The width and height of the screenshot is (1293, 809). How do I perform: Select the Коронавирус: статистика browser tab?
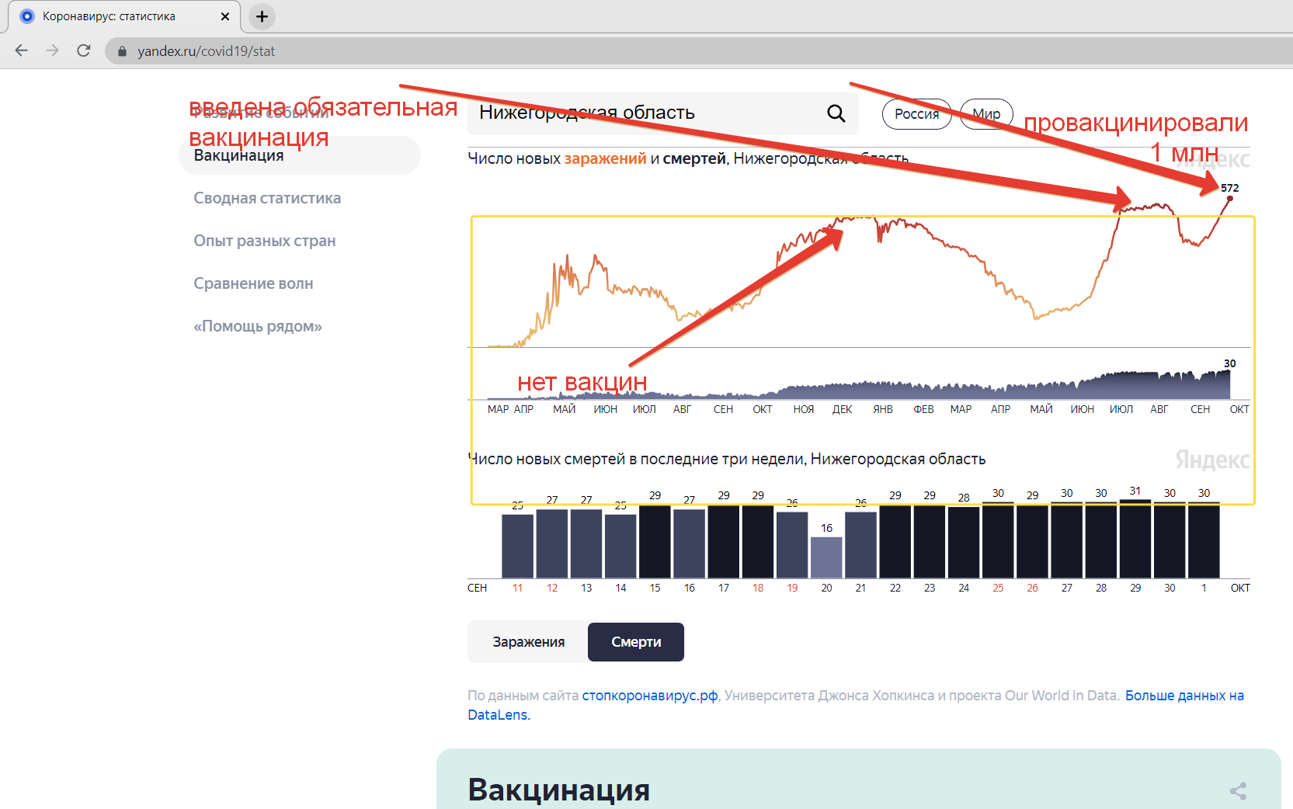coord(124,16)
